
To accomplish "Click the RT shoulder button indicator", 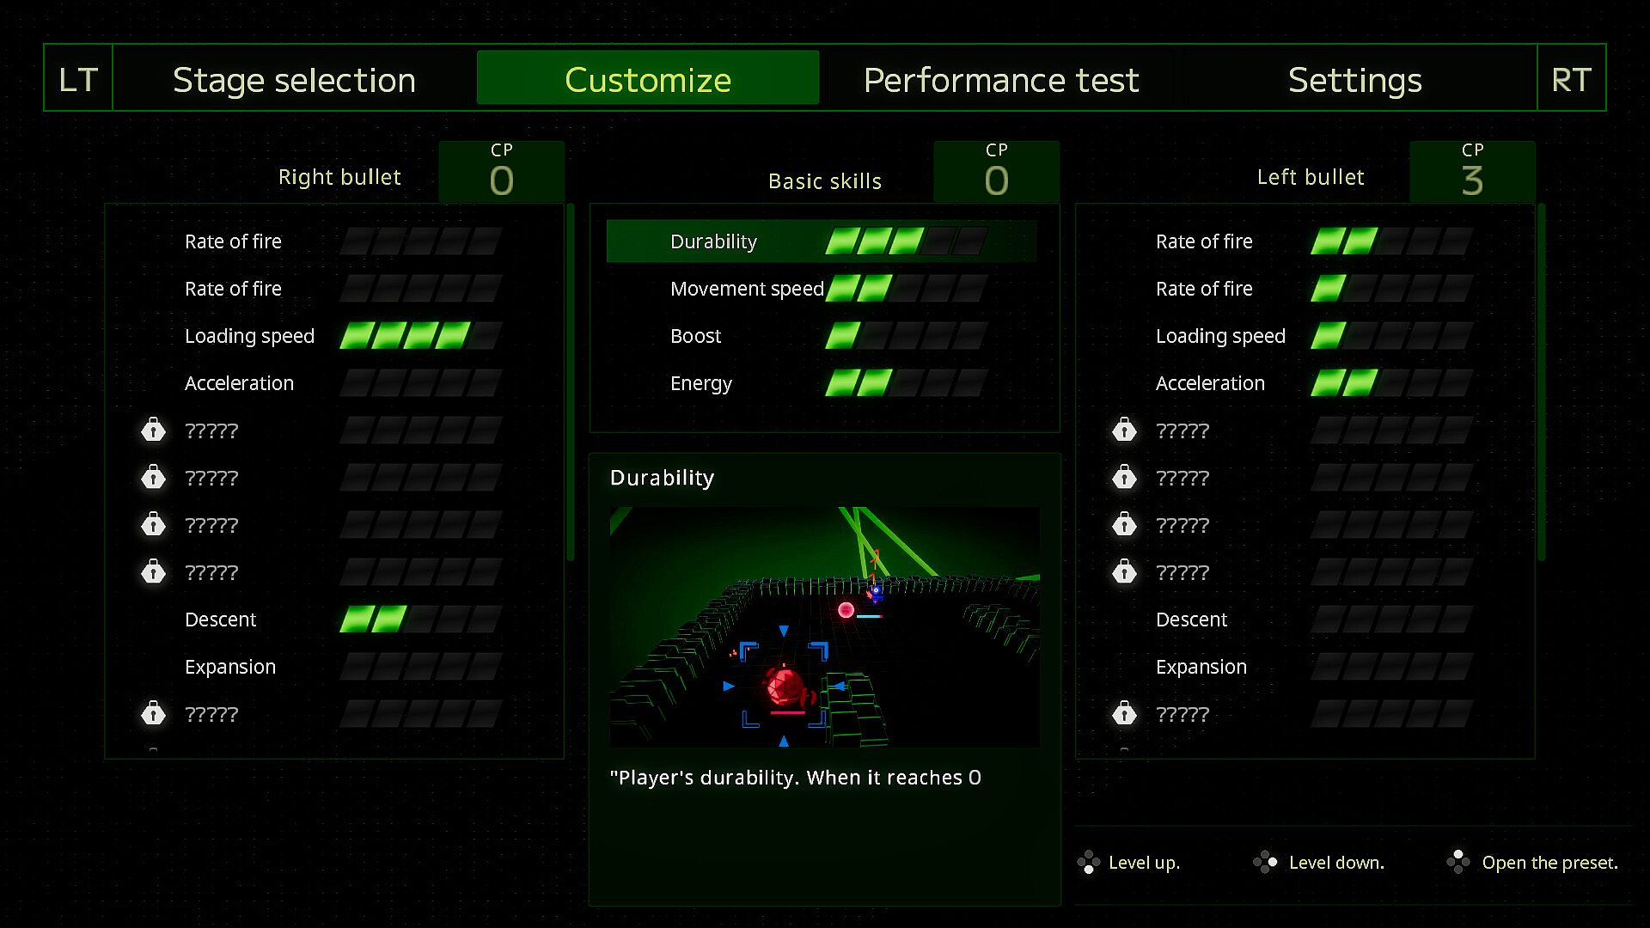I will (1571, 79).
